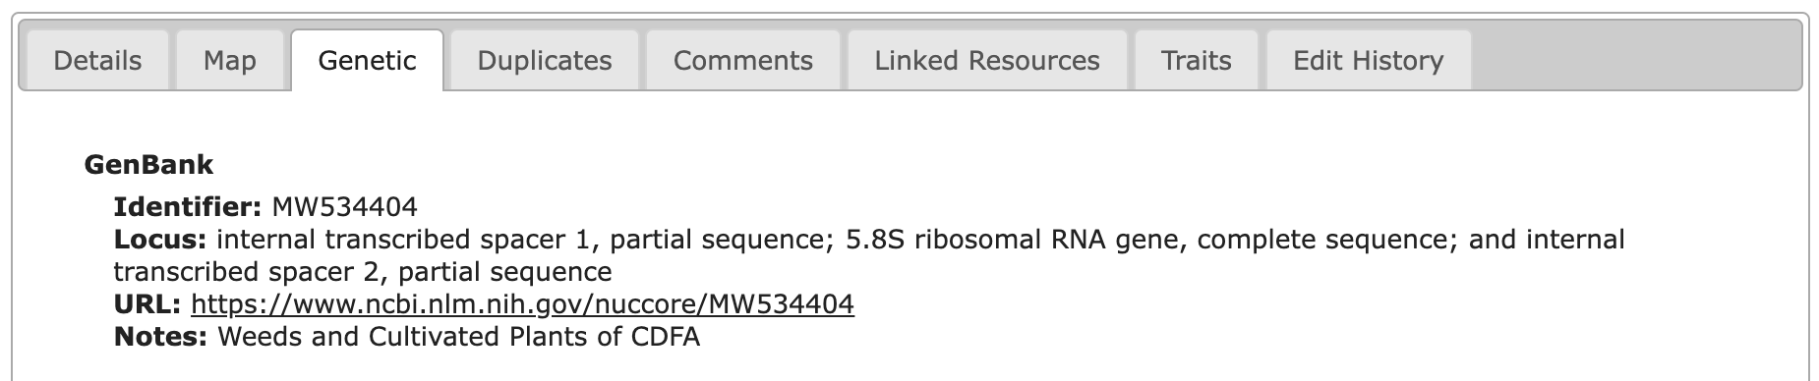Screen dimensions: 1819x381
Task: Click the bold Notes label
Action: coord(160,337)
